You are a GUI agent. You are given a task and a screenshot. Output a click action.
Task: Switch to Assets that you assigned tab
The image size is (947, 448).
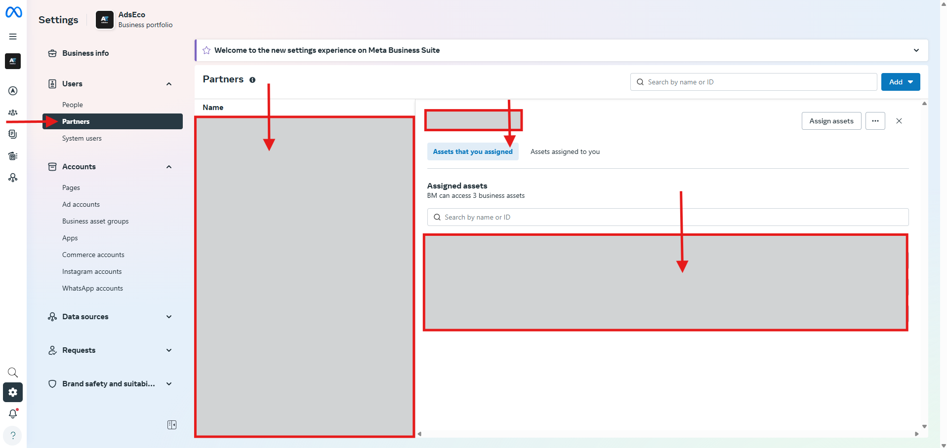coord(473,151)
